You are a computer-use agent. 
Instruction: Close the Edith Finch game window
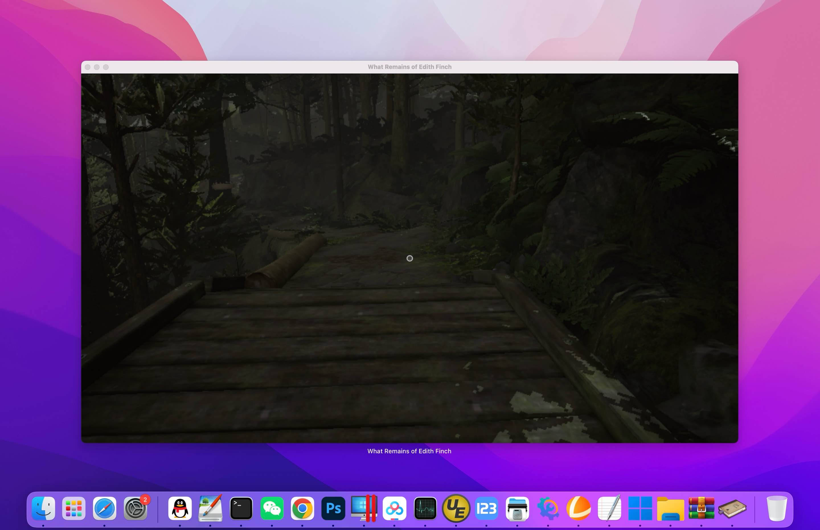87,67
